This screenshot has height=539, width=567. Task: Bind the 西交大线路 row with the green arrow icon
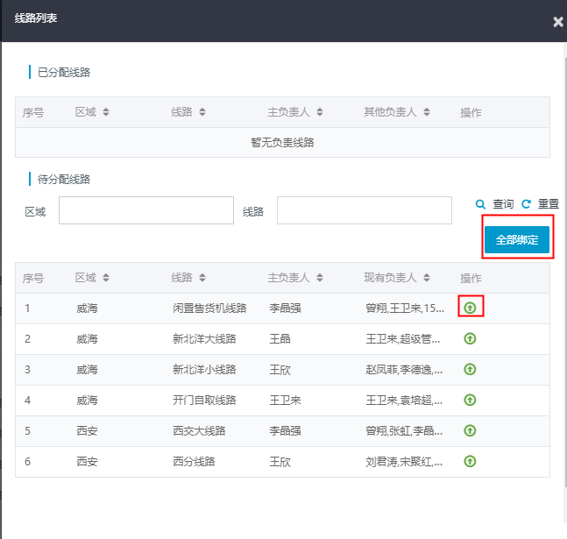(x=470, y=430)
